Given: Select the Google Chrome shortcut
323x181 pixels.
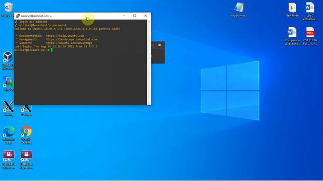Looking at the screenshot, I should tap(26, 135).
